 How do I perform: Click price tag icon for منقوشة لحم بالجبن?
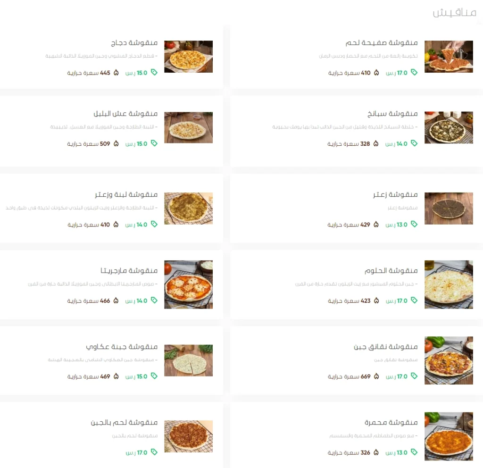tap(154, 452)
